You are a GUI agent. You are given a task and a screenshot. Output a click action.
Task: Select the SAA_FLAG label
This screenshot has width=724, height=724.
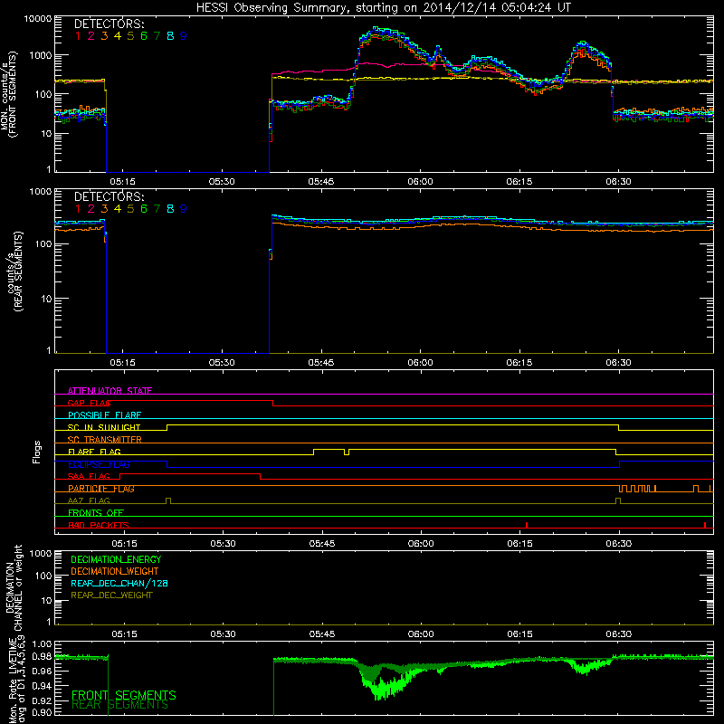coord(89,476)
